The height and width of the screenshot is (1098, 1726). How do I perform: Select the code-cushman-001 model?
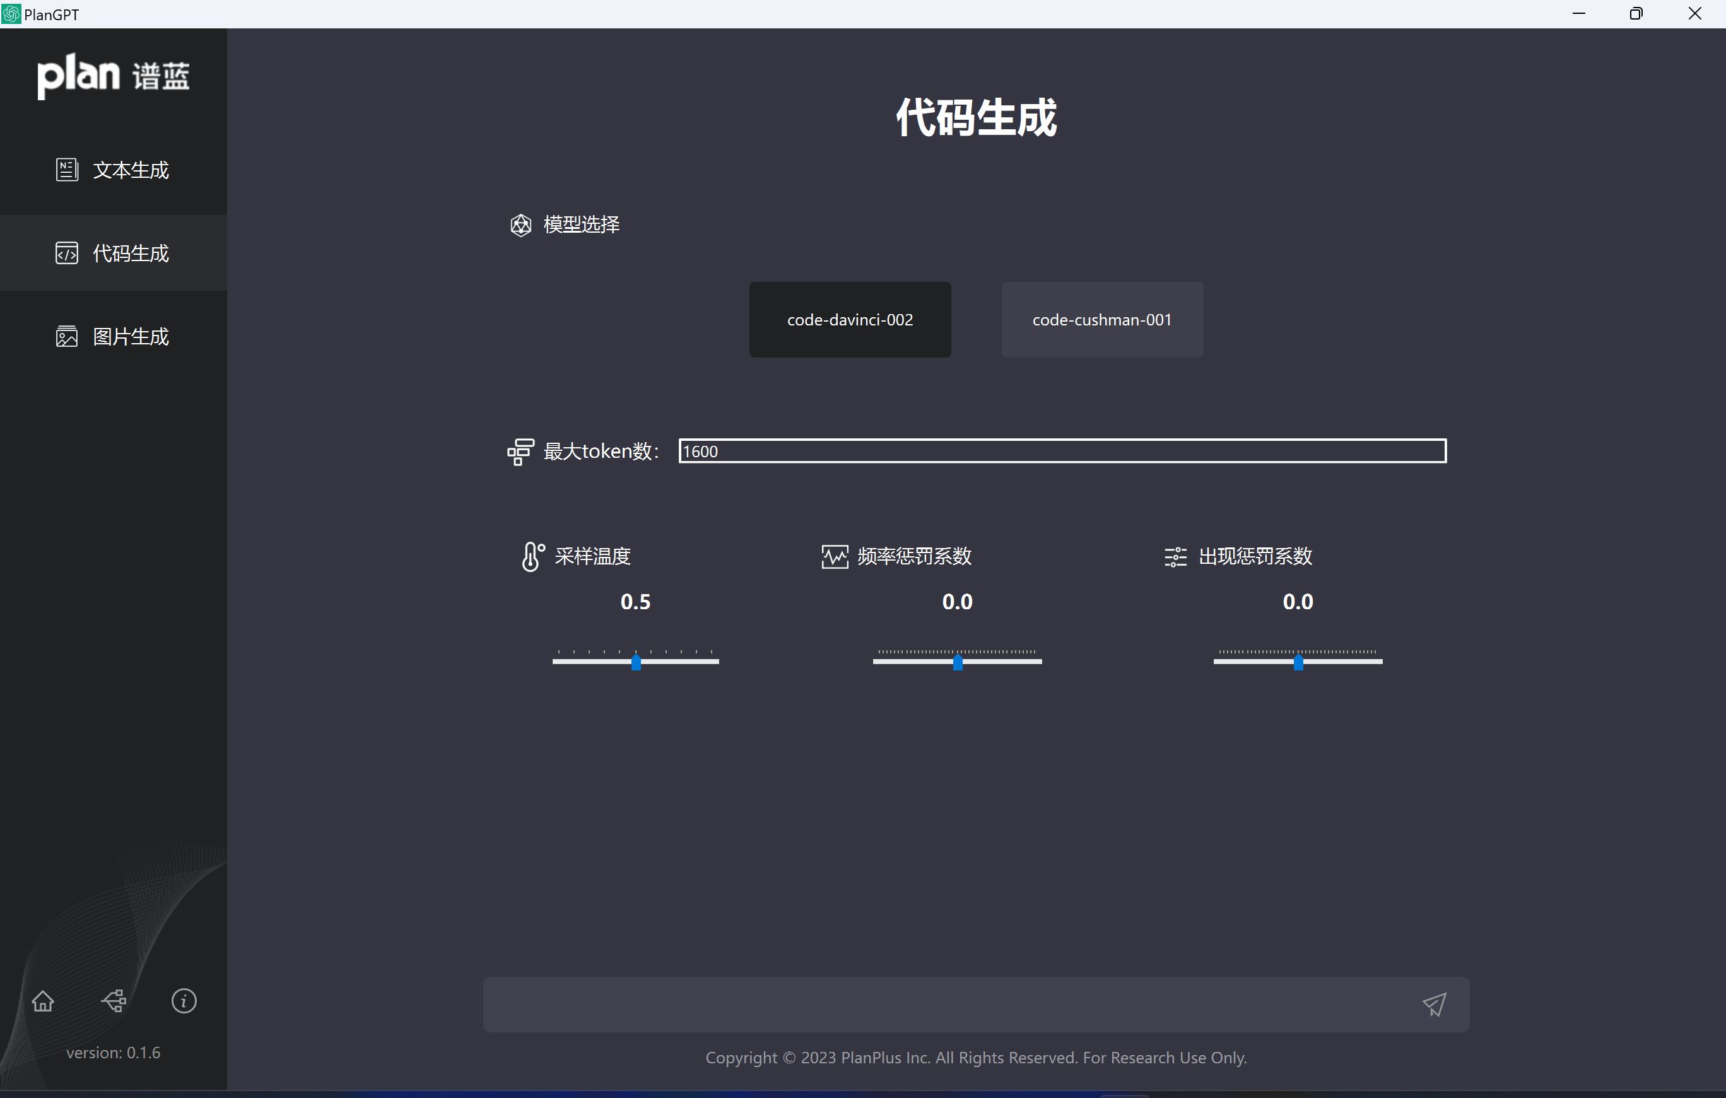(x=1101, y=320)
